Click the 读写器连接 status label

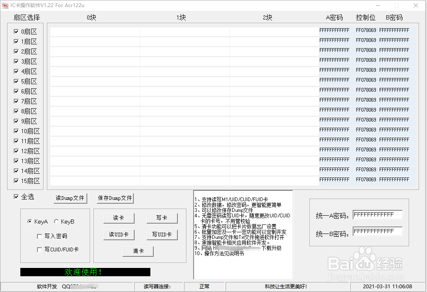point(157,287)
